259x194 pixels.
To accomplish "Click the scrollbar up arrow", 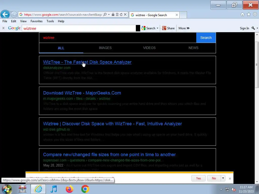I will pos(257,34).
